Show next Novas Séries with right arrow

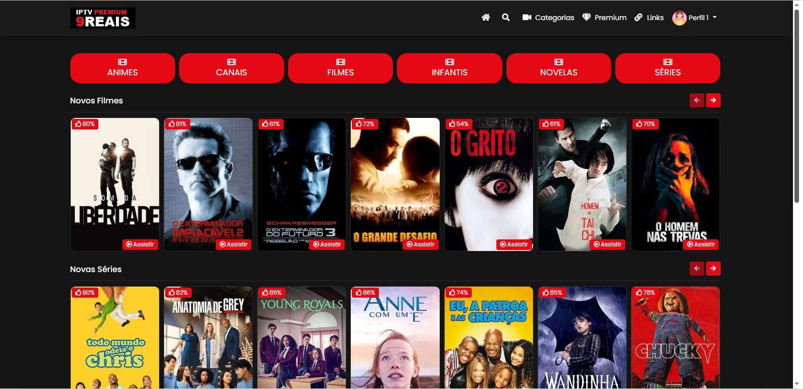(x=713, y=269)
